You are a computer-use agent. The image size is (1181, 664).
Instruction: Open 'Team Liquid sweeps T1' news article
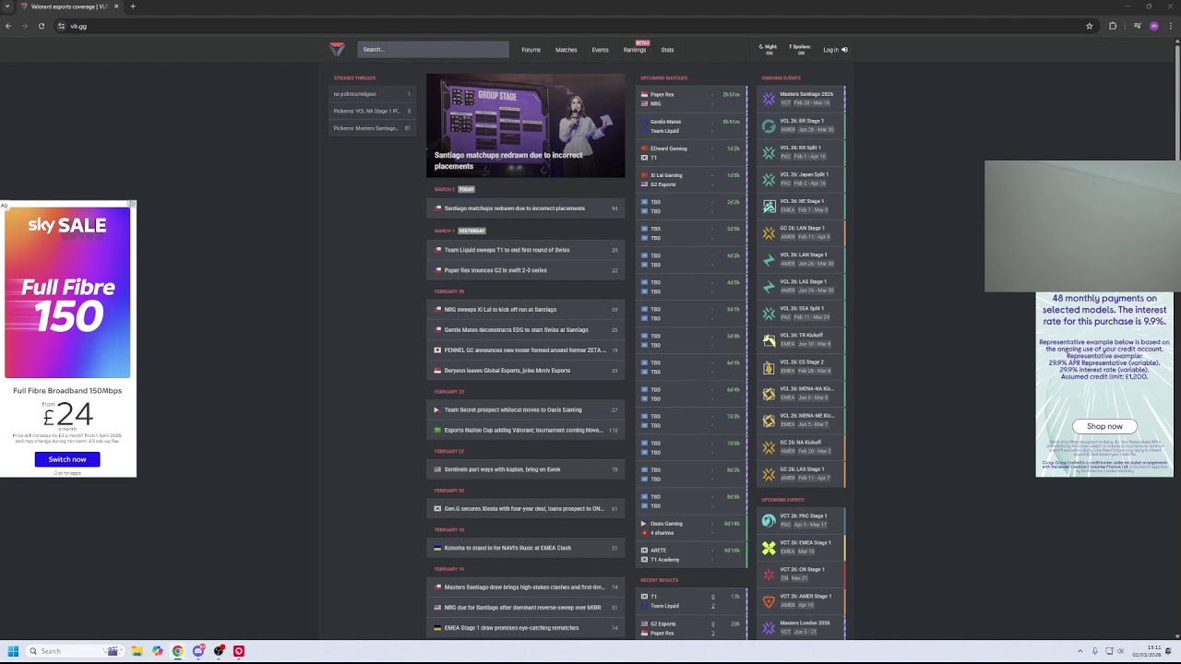pos(525,250)
